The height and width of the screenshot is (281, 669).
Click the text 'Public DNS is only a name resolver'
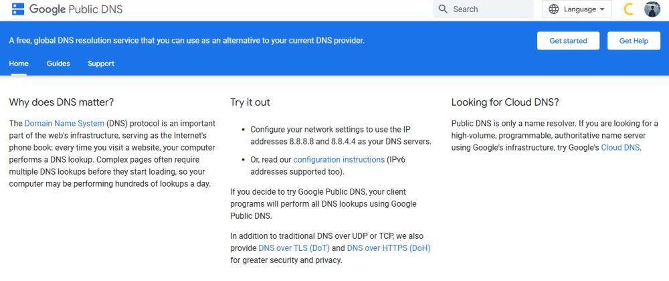(x=513, y=124)
